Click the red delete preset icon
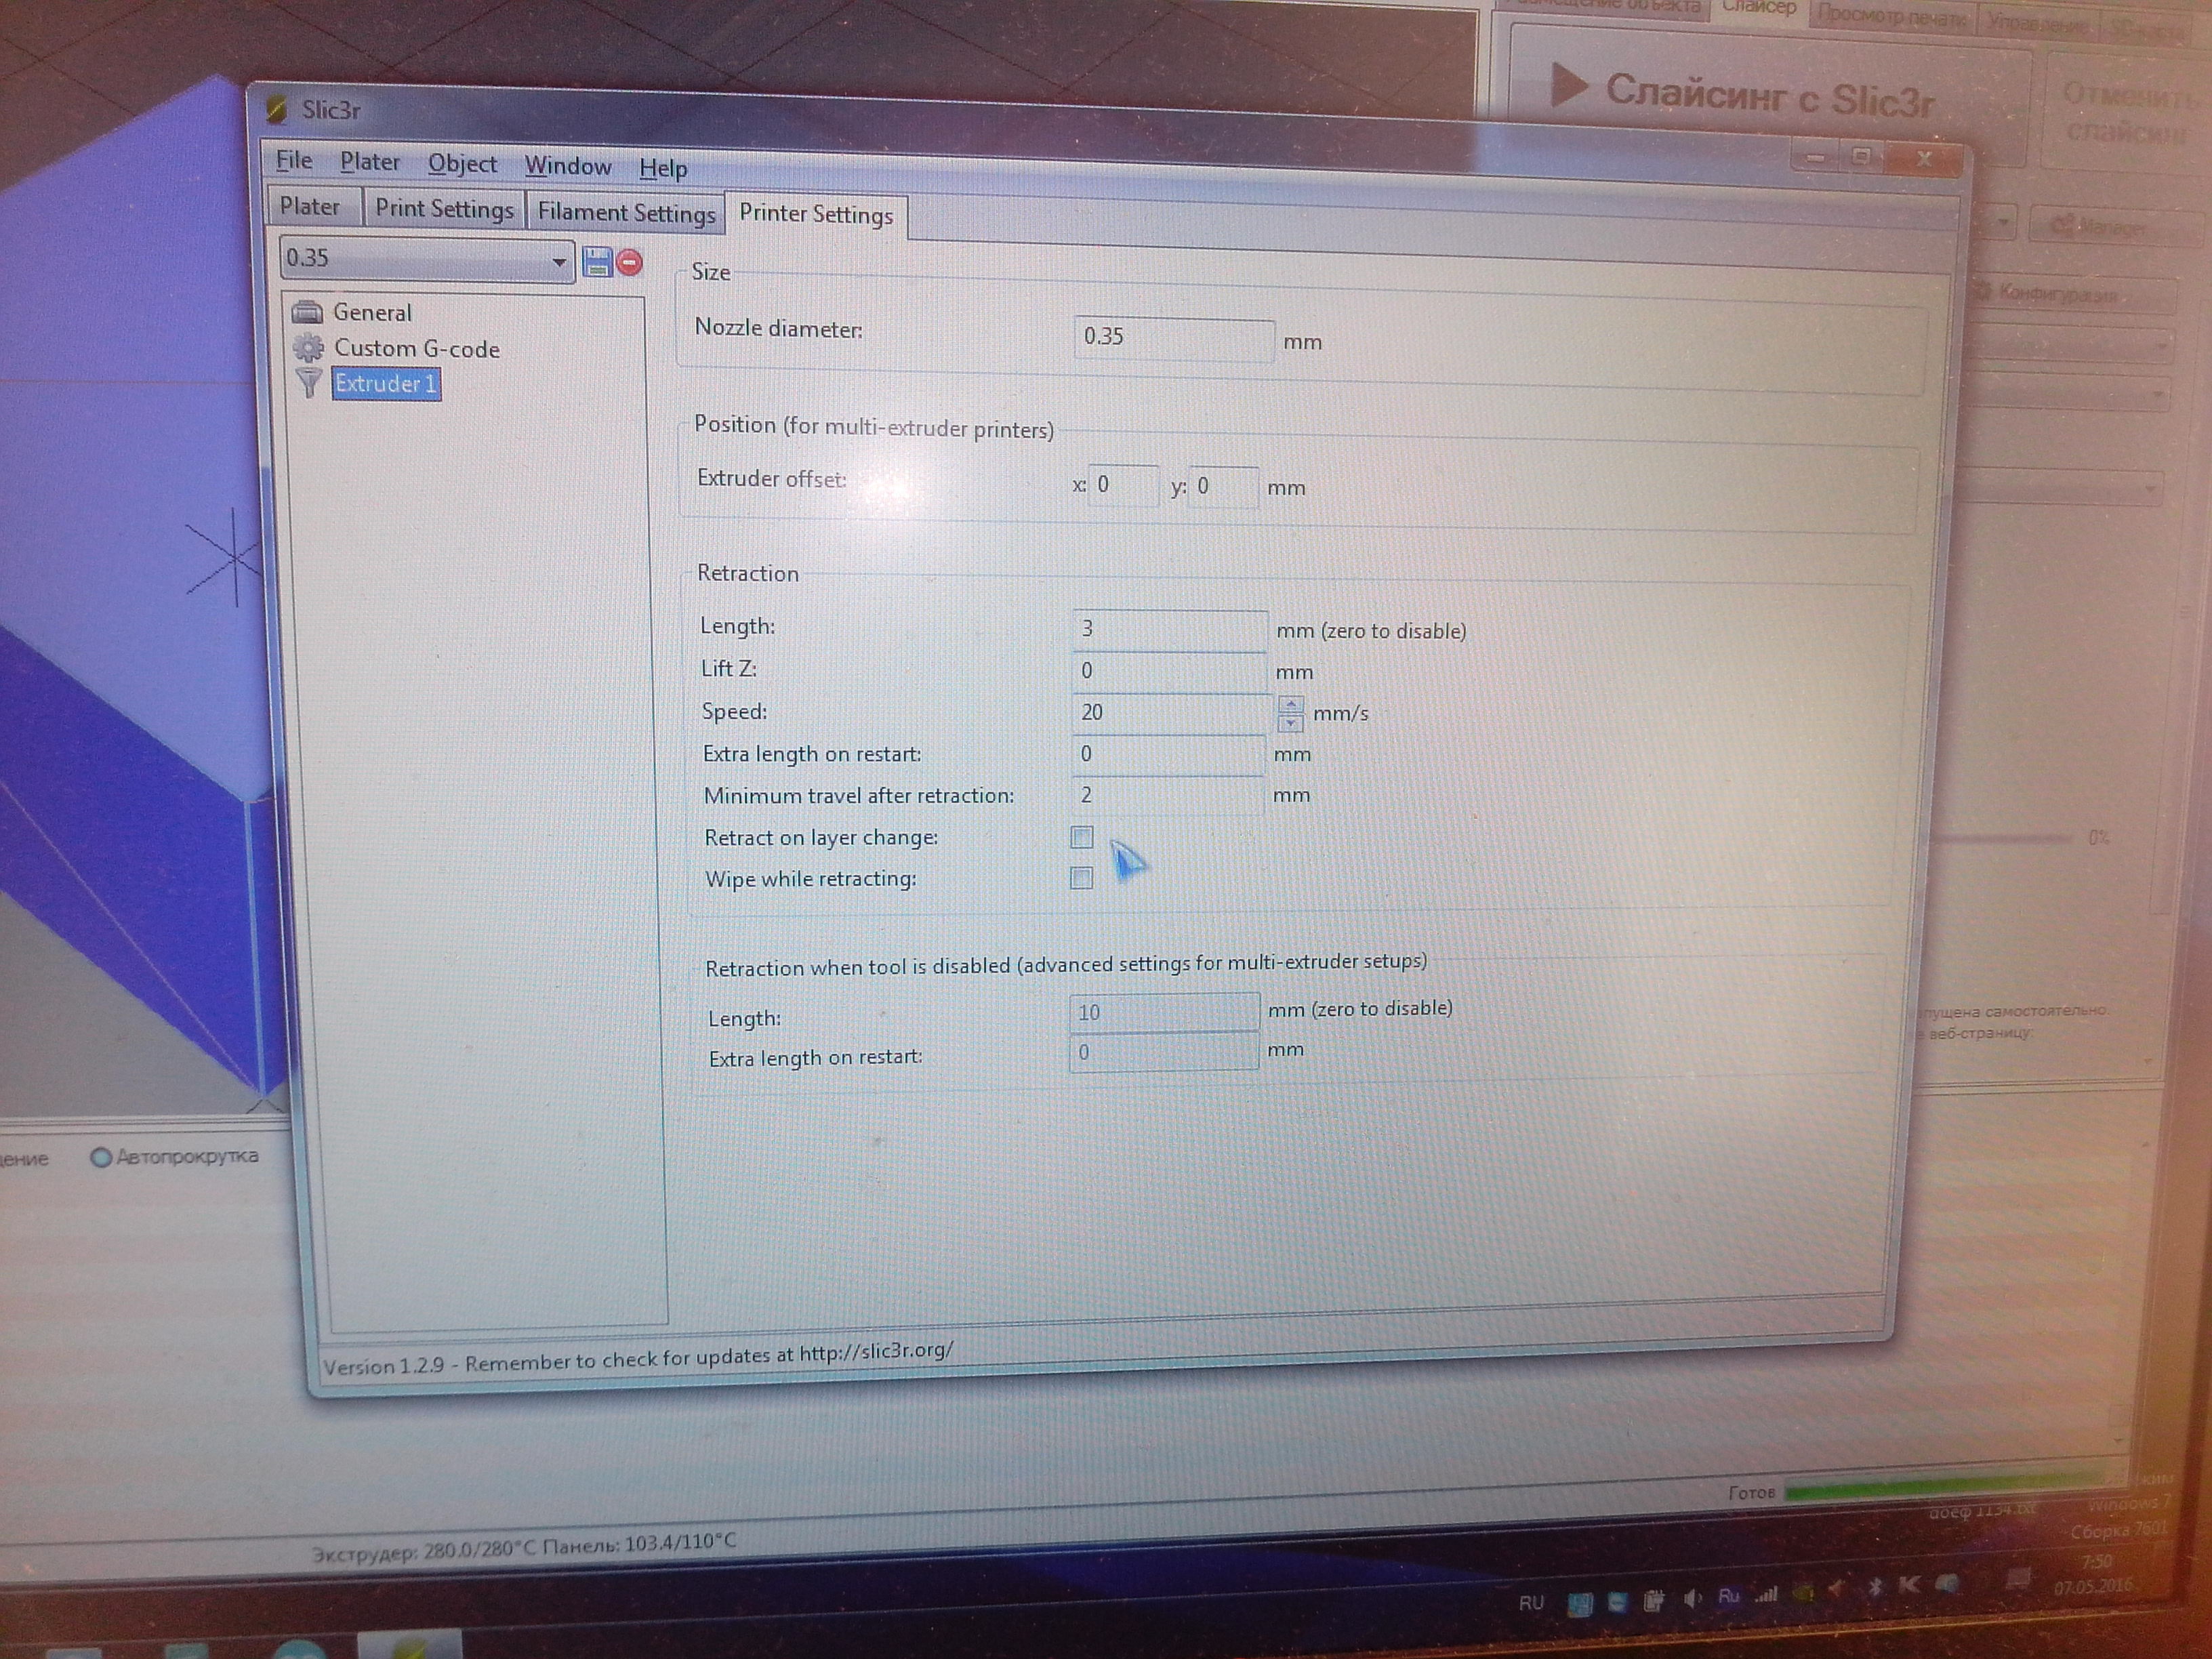The height and width of the screenshot is (1659, 2212). click(630, 263)
